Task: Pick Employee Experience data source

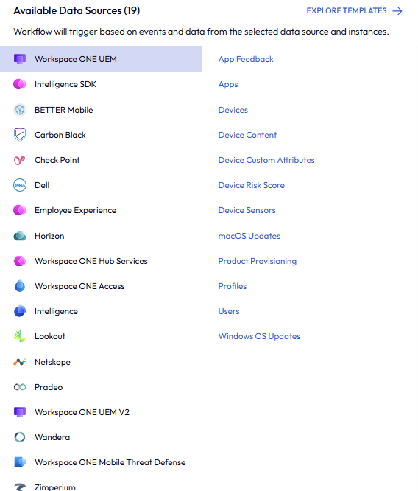Action: pos(101,210)
